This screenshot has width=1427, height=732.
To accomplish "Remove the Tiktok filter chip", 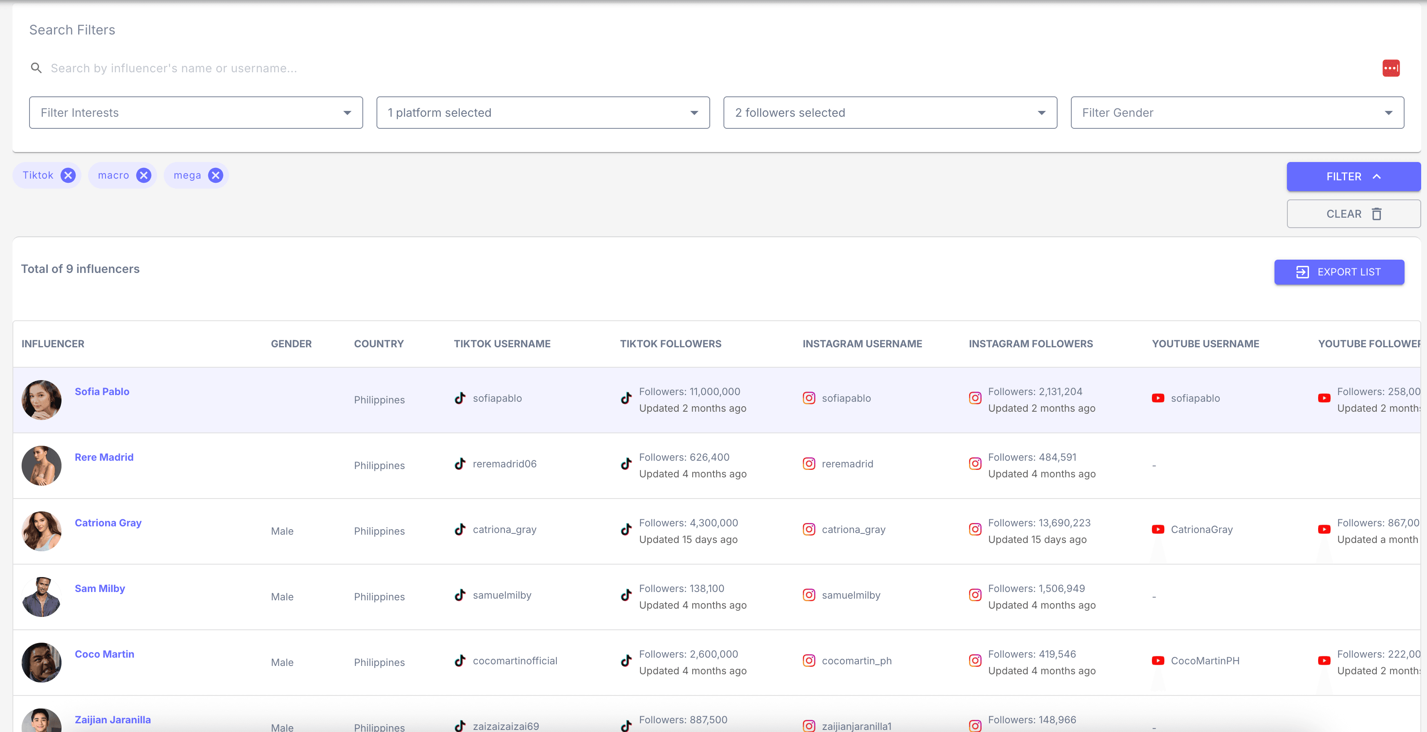I will point(68,176).
